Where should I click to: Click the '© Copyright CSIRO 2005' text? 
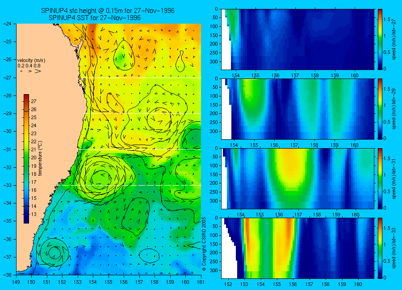[x=204, y=244]
